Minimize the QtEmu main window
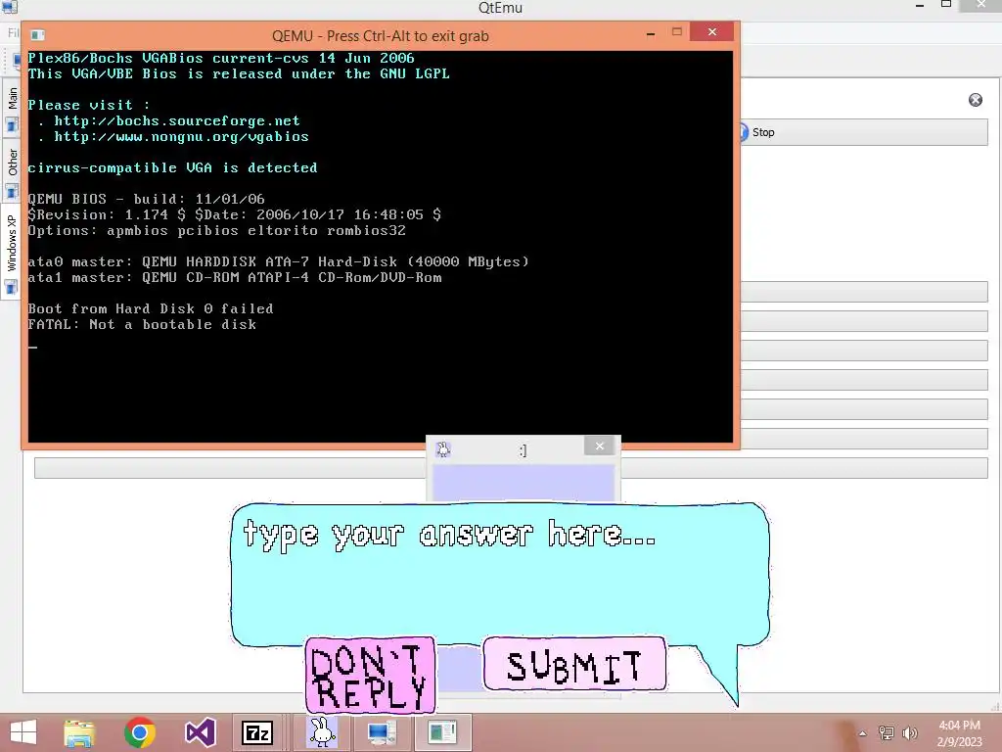Screen dimensions: 1002x752 click(x=920, y=5)
